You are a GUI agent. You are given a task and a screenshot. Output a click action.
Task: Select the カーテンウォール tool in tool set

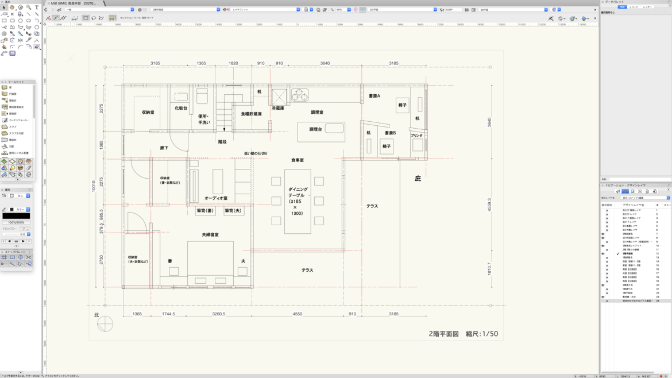[17, 120]
